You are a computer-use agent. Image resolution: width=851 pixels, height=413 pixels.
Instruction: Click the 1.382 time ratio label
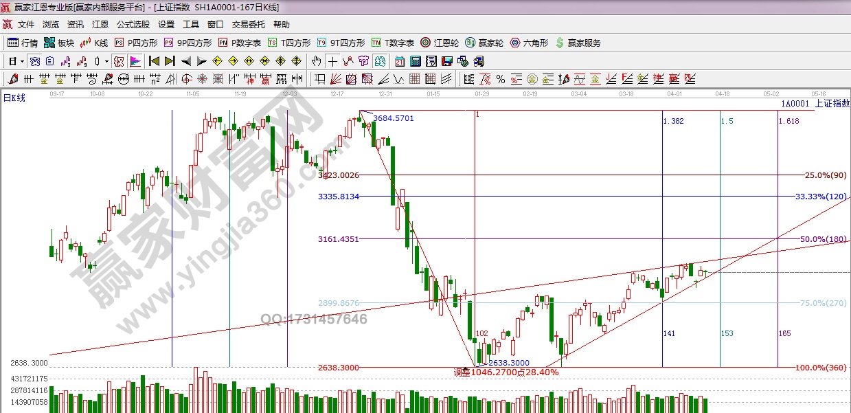(x=674, y=121)
